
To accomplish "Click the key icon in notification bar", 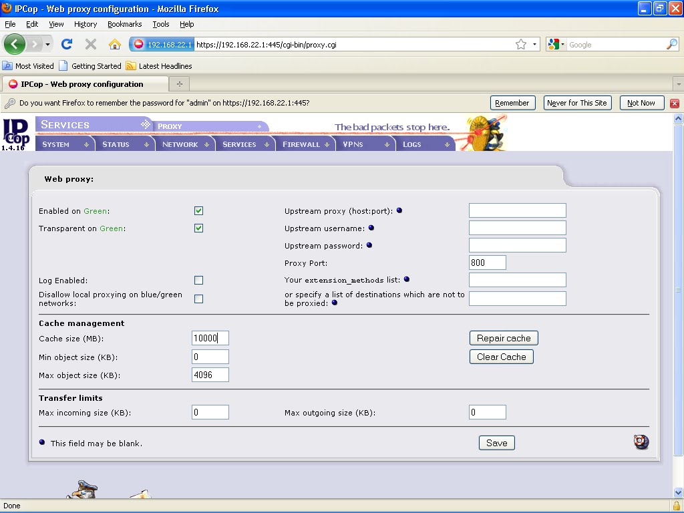I will tap(9, 103).
